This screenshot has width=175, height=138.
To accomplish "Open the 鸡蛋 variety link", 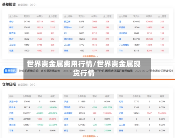I will (x=12, y=51).
